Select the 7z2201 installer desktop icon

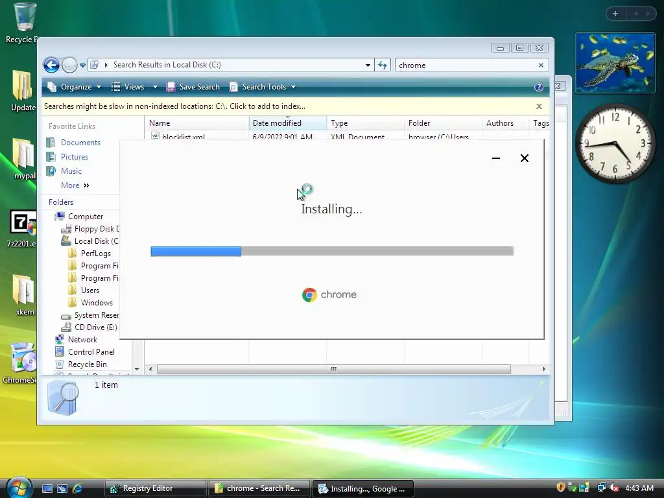click(x=22, y=228)
